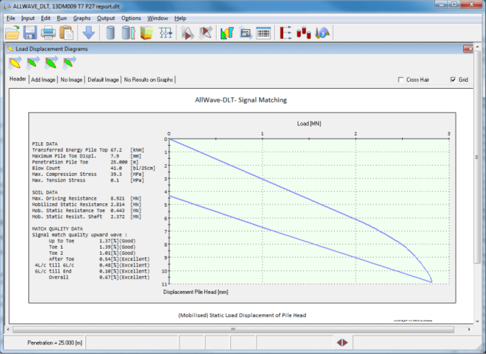486x354 pixels.
Task: Click the Add Image tab
Action: (43, 80)
